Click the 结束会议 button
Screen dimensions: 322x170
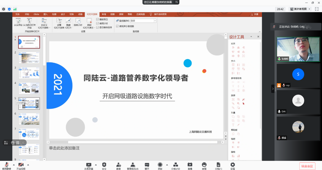(x=307, y=166)
